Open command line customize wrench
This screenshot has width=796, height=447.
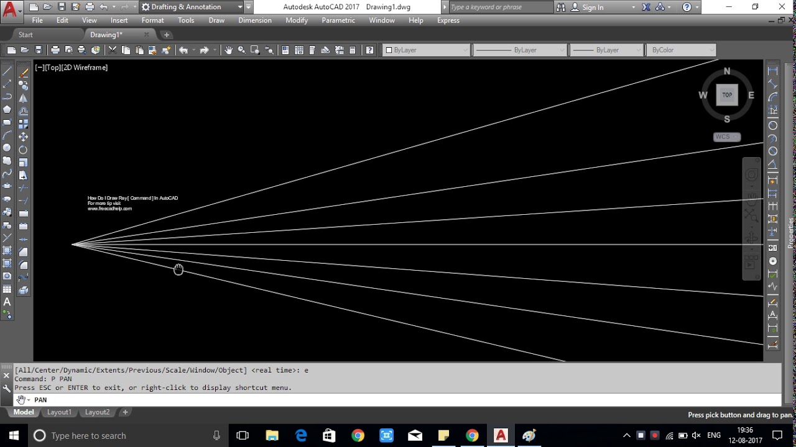coord(7,388)
